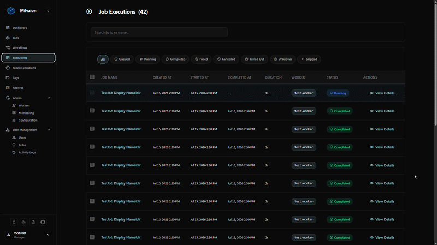Image resolution: width=437 pixels, height=245 pixels.
Task: Click the blue Running status badge
Action: (338, 93)
